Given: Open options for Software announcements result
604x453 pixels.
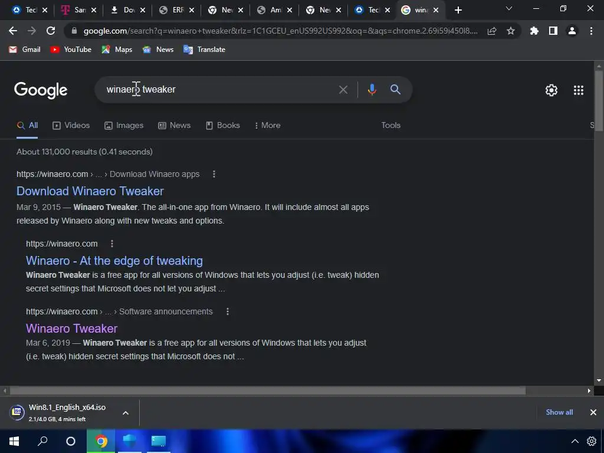Looking at the screenshot, I should (227, 311).
